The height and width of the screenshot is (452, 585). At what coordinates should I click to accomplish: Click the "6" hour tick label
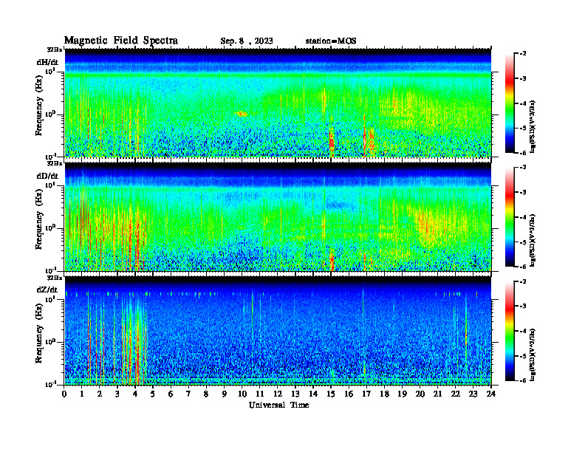pyautogui.click(x=171, y=394)
